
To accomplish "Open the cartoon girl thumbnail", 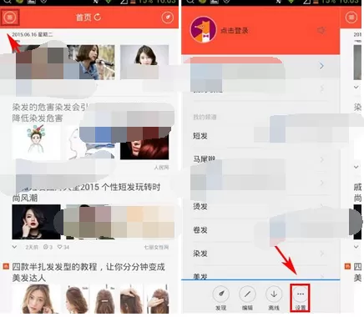I will [x=36, y=142].
